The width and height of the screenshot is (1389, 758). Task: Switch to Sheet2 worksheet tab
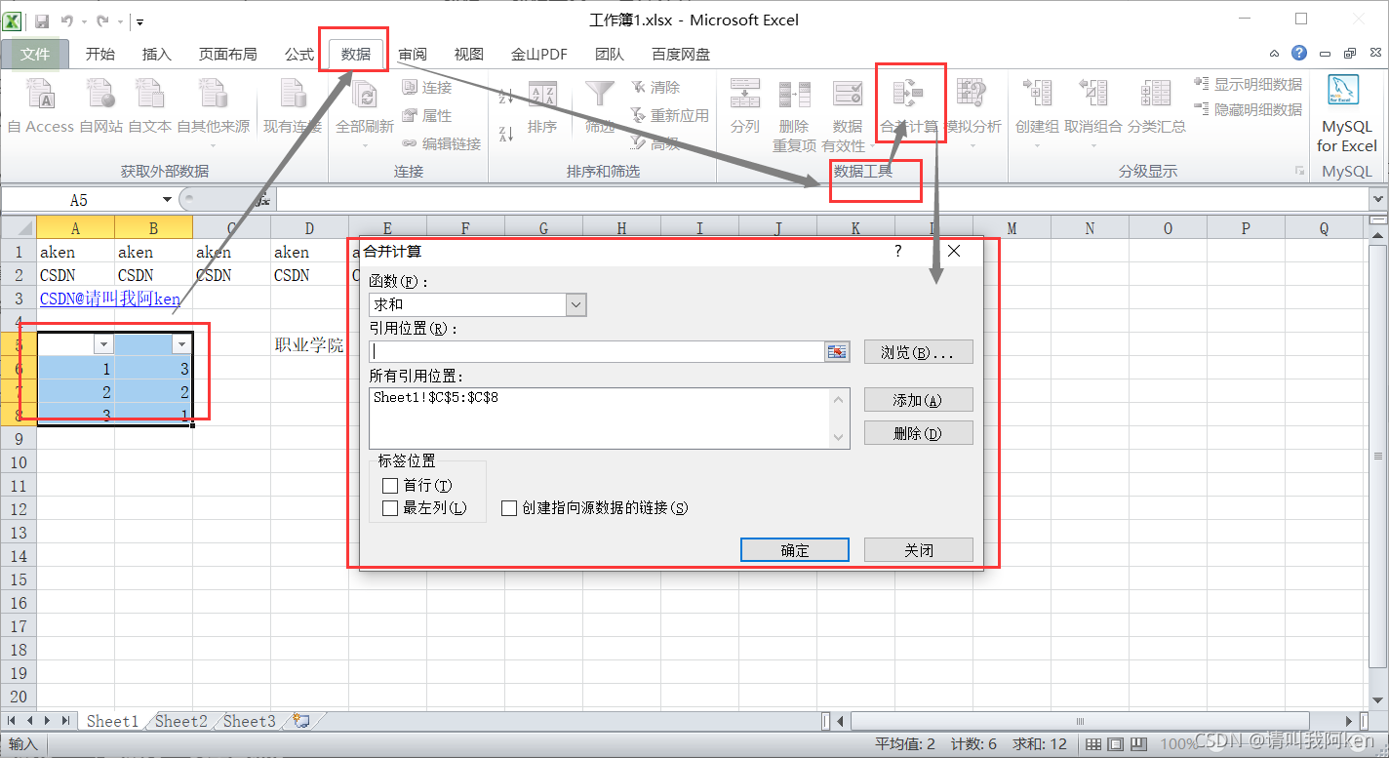pos(180,721)
